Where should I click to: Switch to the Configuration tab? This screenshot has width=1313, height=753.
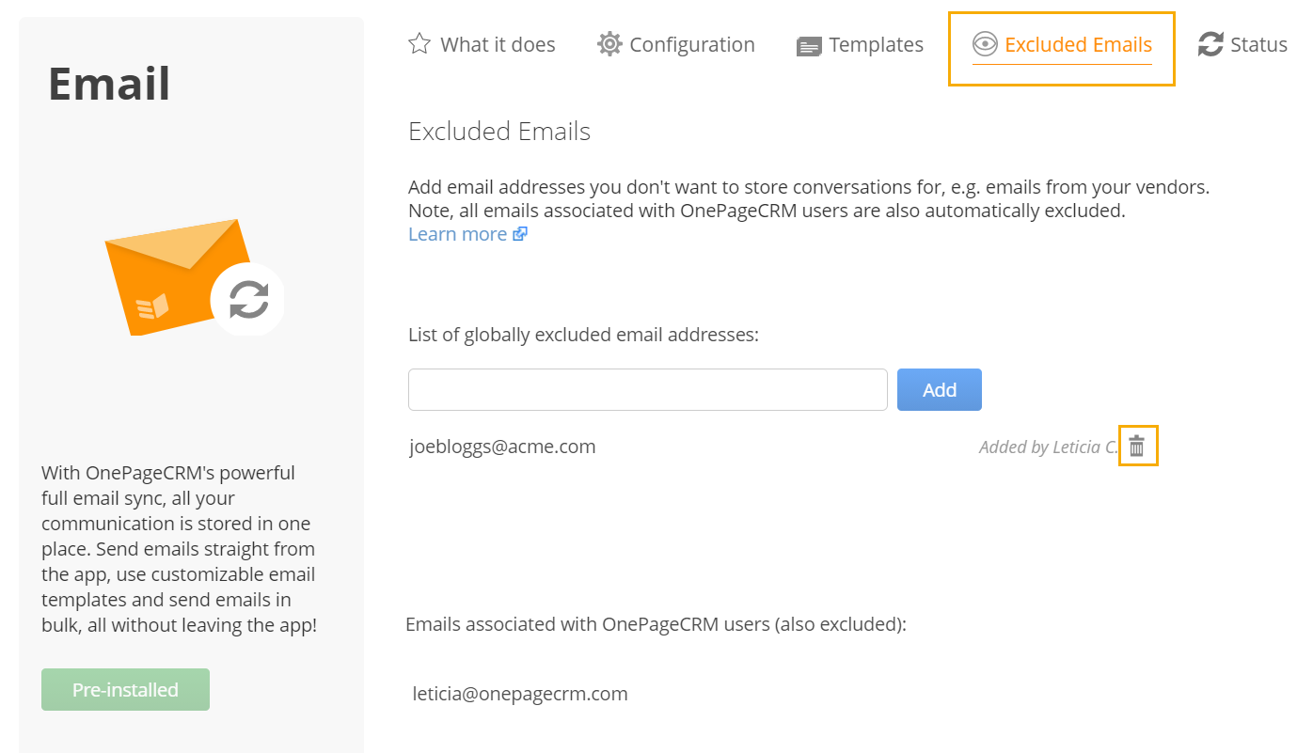692,44
